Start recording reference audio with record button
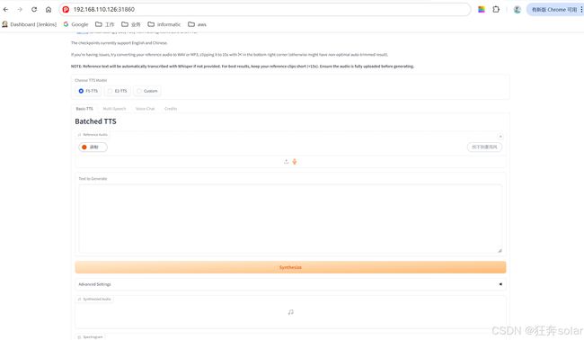 tap(93, 147)
